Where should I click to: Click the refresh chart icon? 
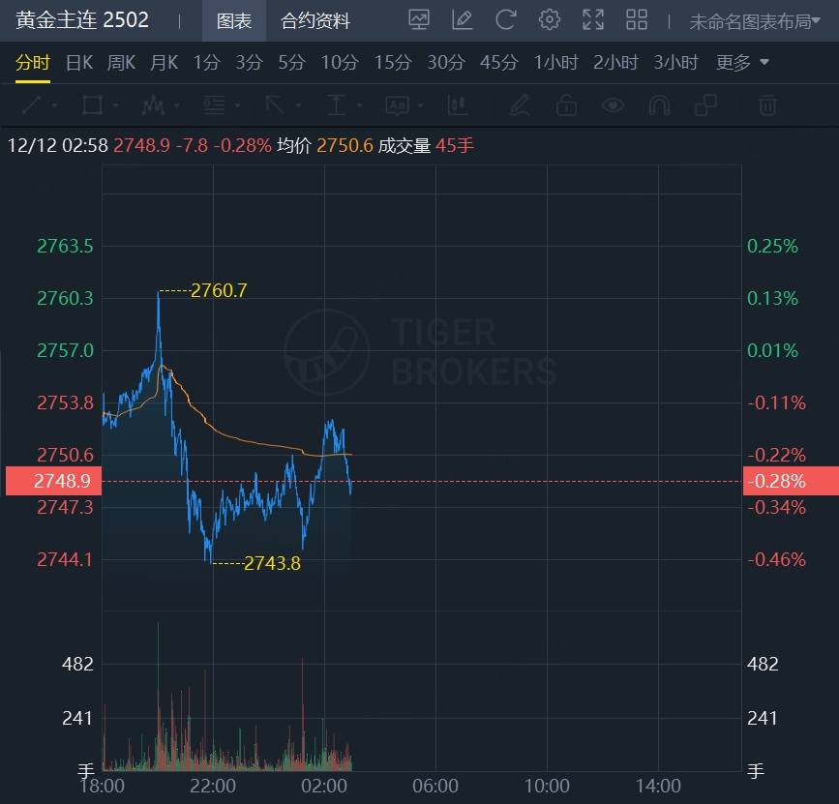505,20
